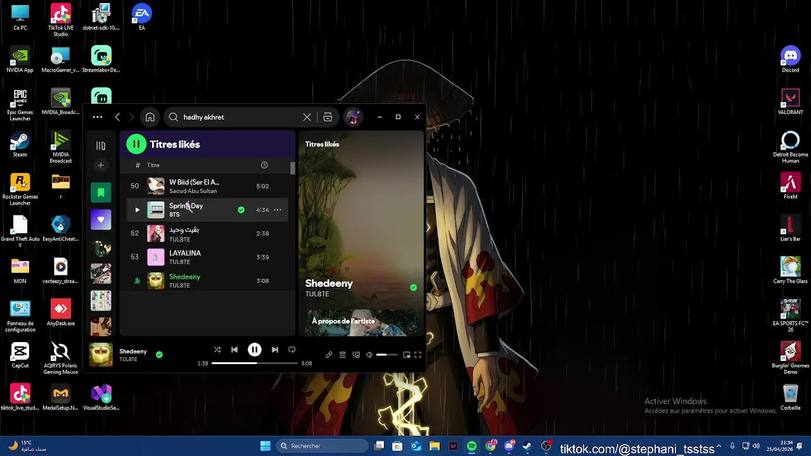Open more options for Spring Day
811x456 pixels.
(277, 210)
